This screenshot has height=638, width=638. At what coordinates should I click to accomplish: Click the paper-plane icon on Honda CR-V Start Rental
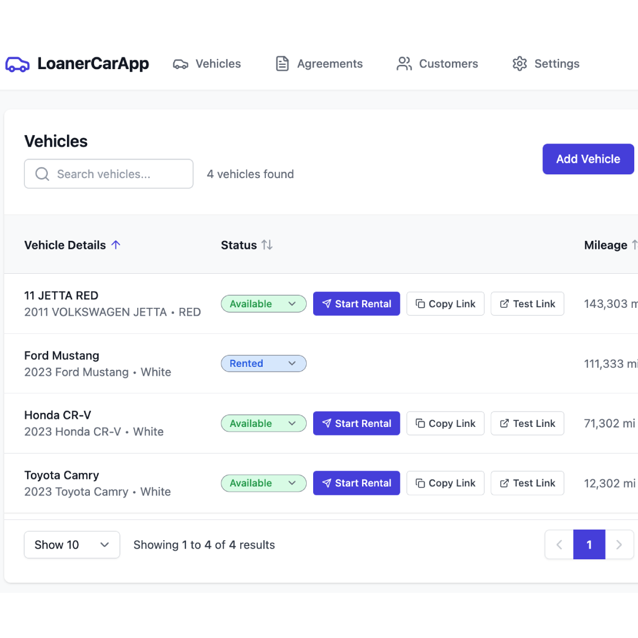pyautogui.click(x=328, y=423)
